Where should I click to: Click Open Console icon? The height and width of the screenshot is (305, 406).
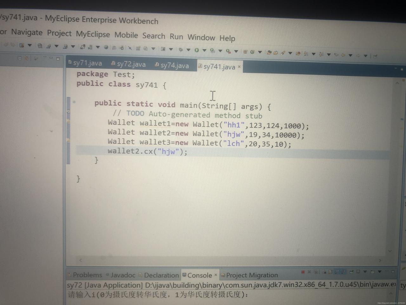372,272
